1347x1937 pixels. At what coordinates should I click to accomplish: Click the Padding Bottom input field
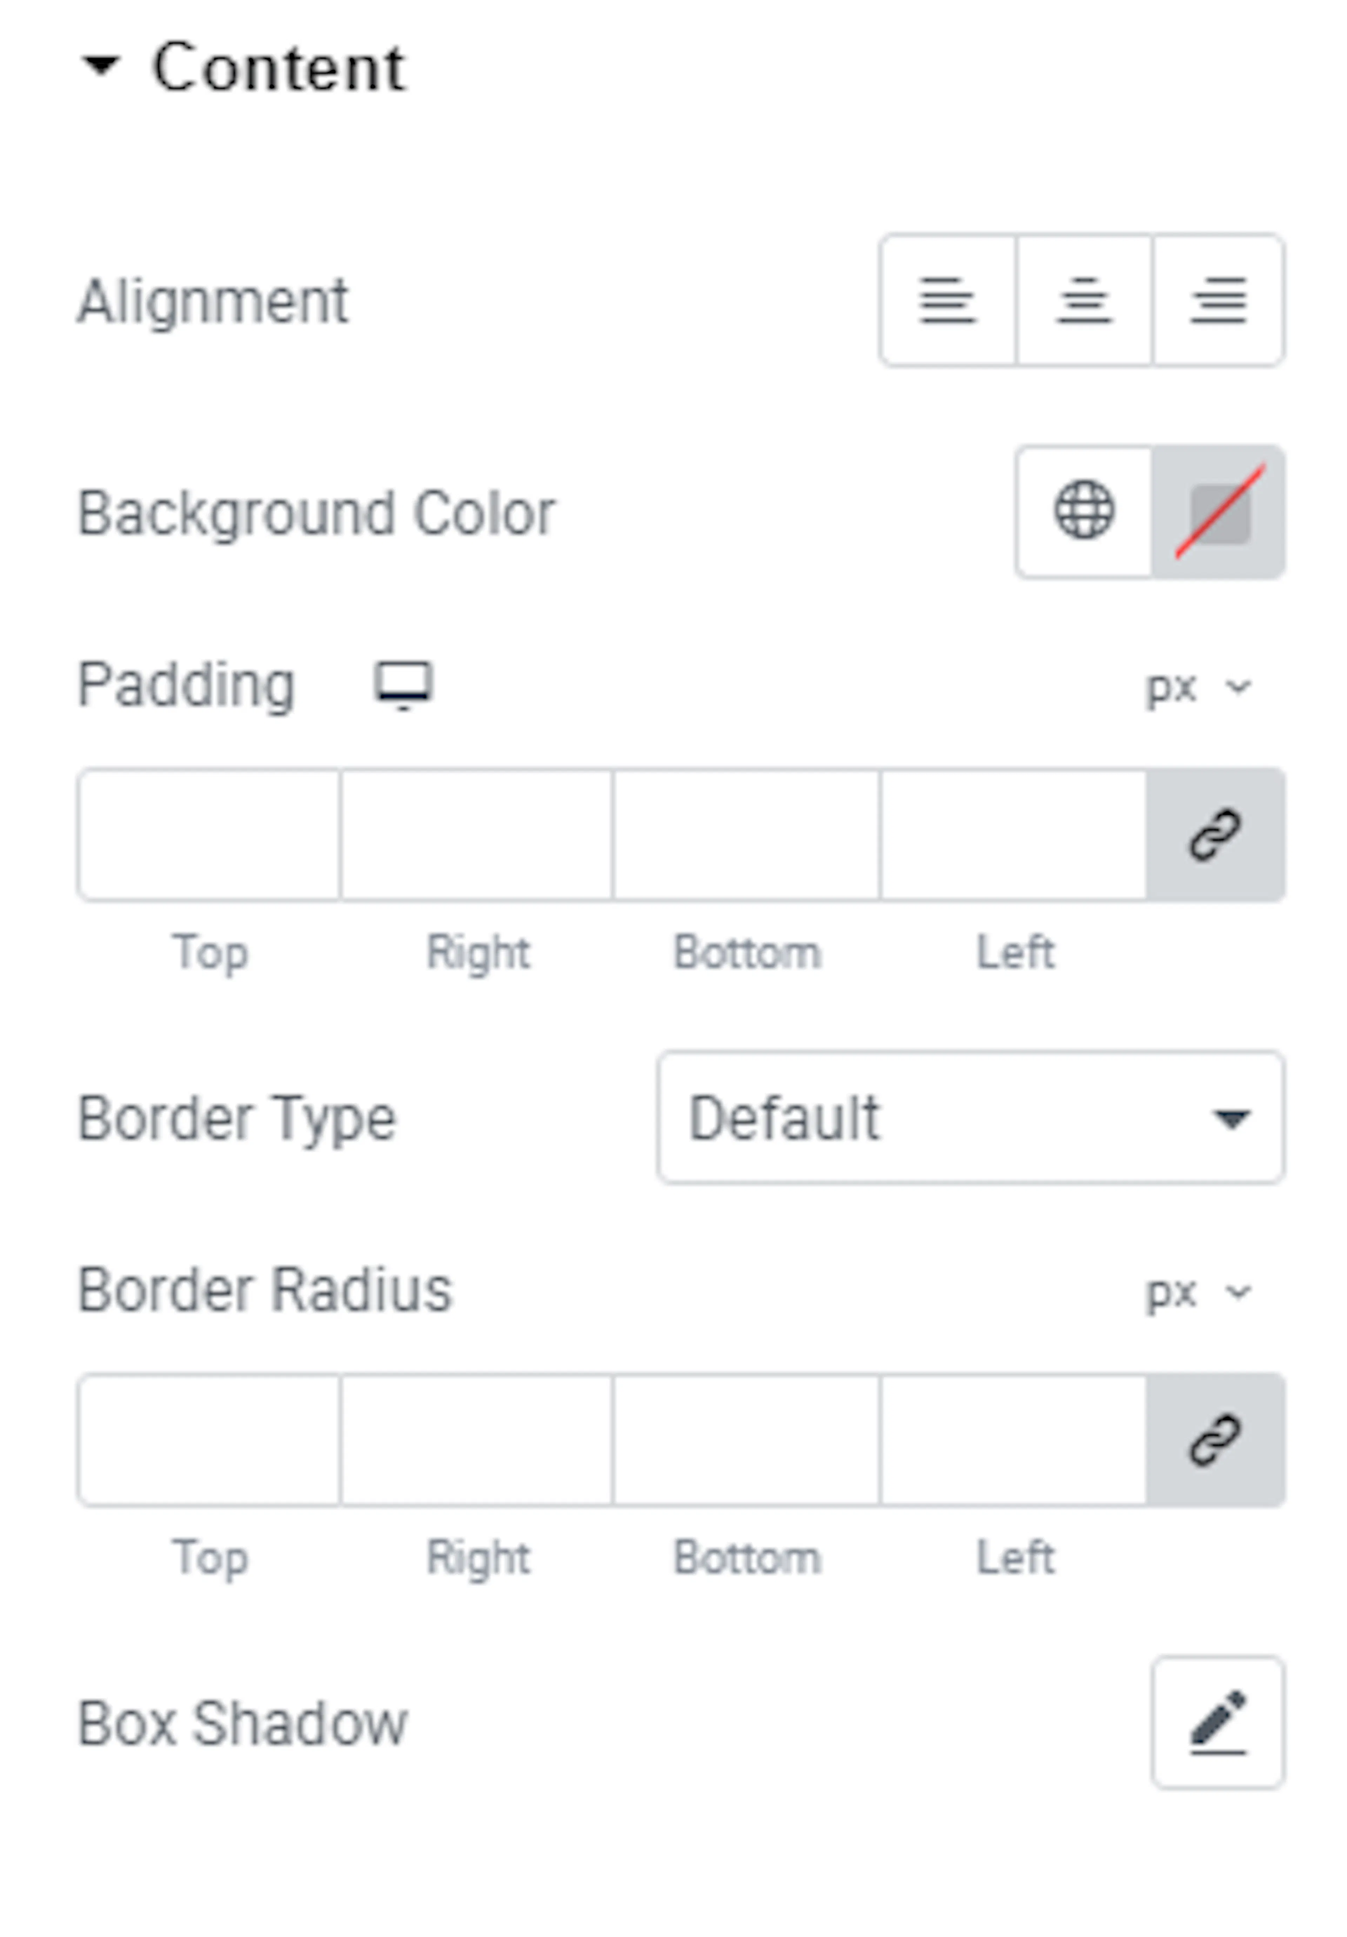tap(746, 835)
